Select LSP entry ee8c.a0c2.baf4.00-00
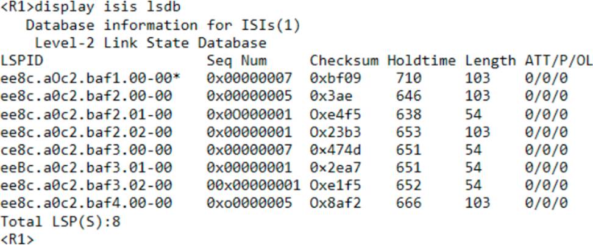The image size is (593, 245). [x=86, y=204]
